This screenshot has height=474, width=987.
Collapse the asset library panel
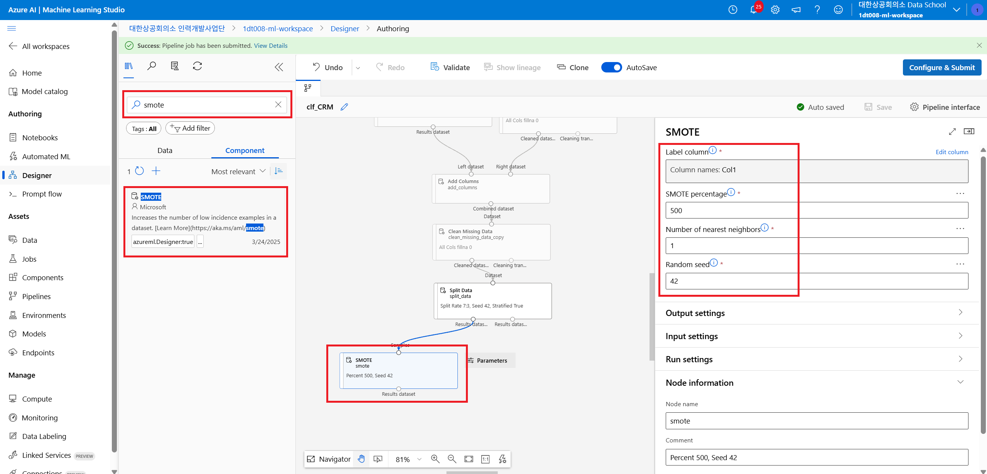tap(279, 67)
